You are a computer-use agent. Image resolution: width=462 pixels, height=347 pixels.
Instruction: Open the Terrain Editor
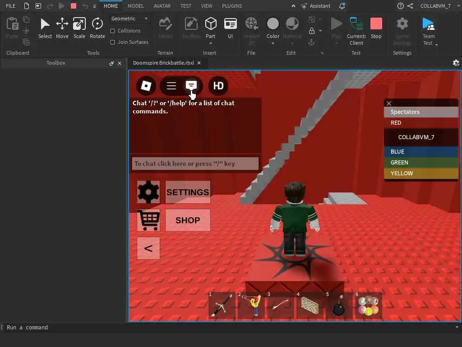pyautogui.click(x=165, y=28)
